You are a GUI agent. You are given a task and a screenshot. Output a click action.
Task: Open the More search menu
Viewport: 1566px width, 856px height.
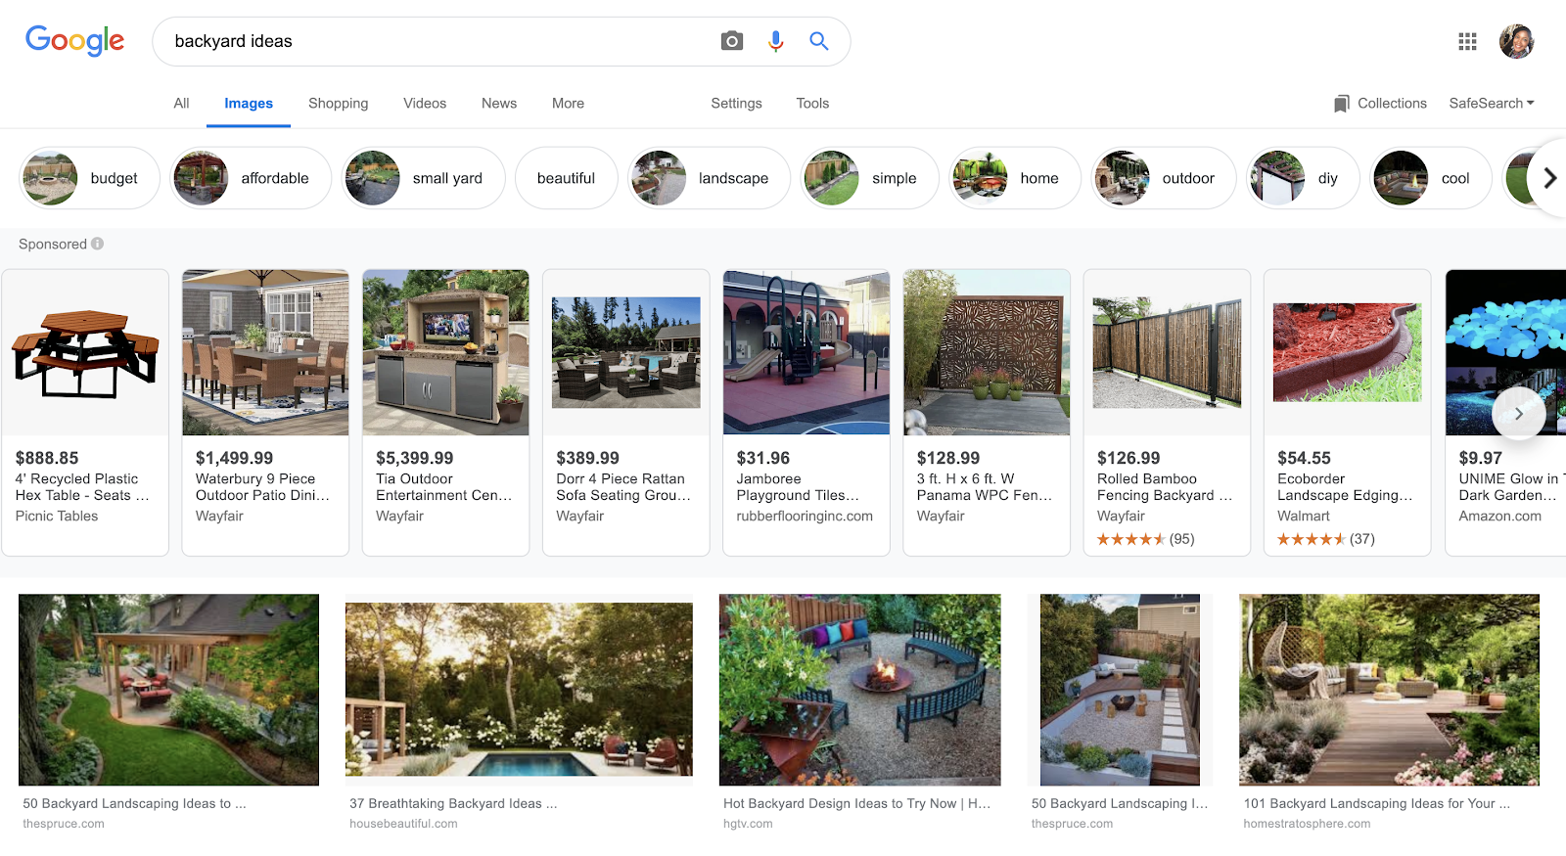[x=568, y=103]
